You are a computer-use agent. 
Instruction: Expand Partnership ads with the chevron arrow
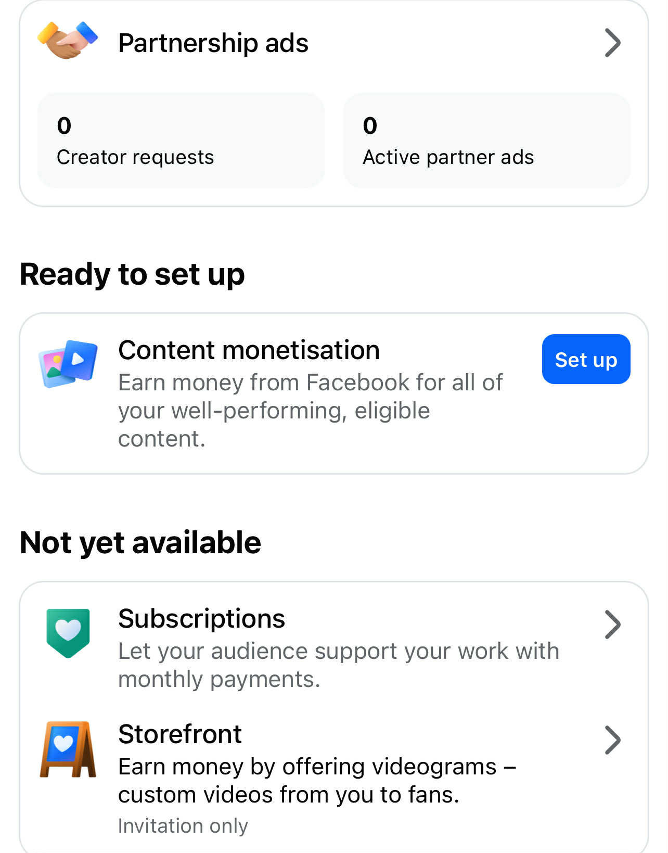612,43
